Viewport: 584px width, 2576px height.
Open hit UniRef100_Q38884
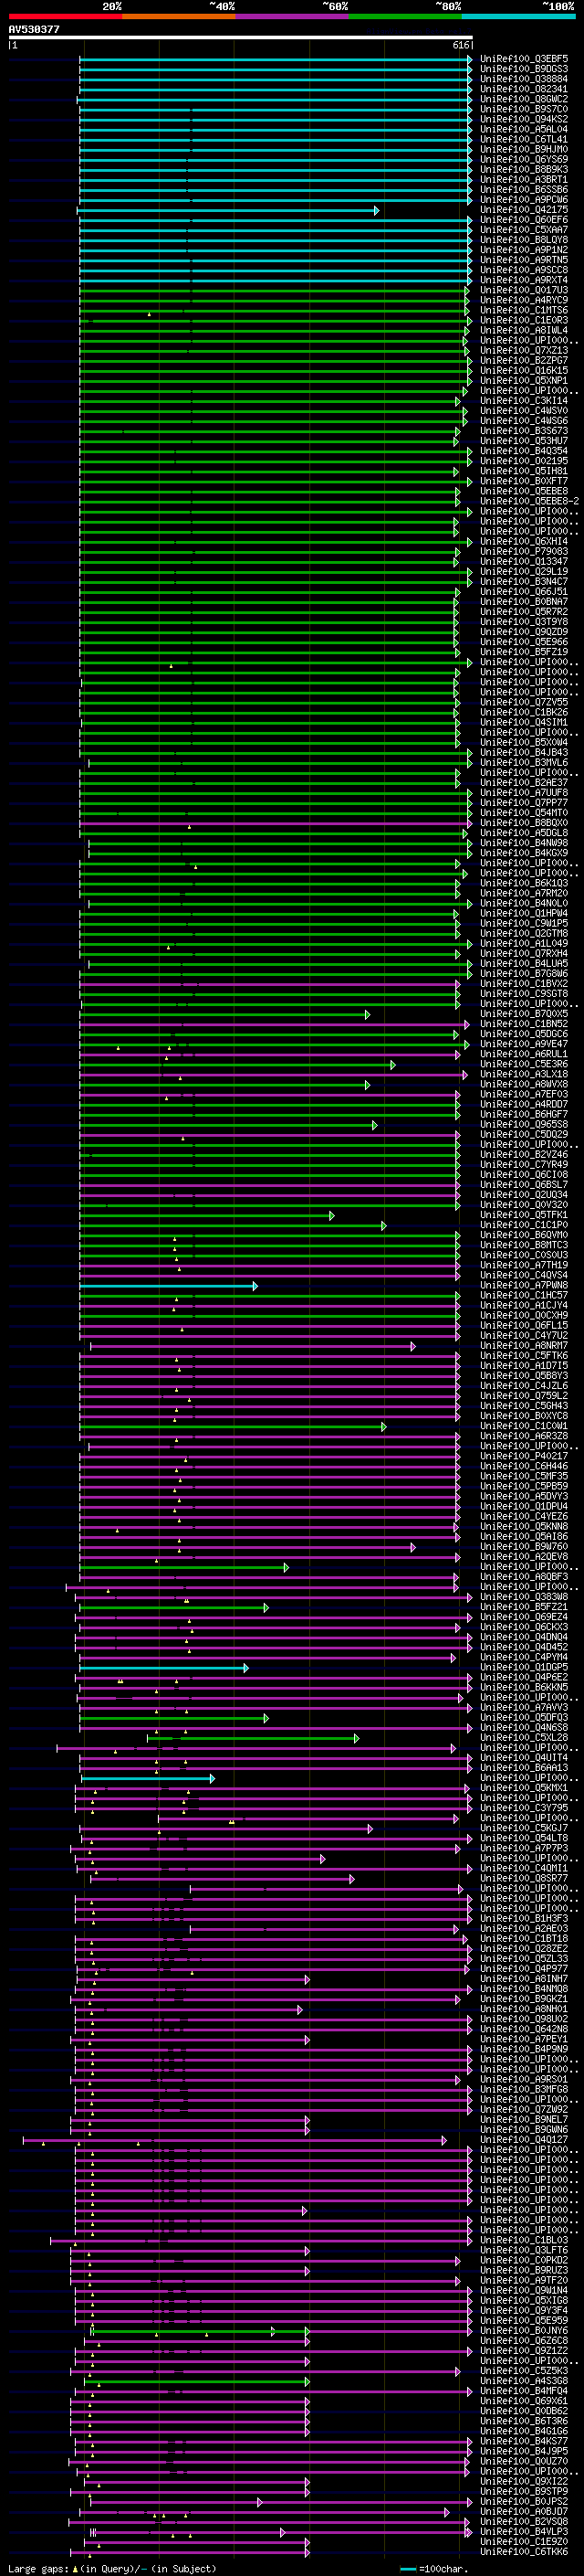coord(524,79)
